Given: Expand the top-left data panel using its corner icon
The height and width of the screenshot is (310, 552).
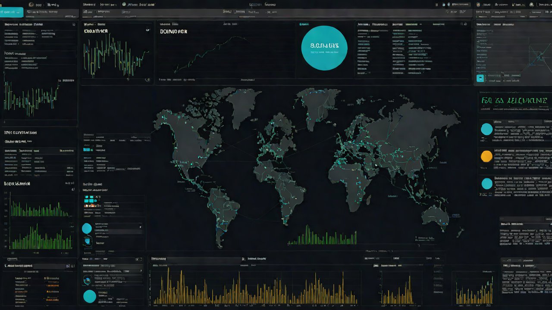Looking at the screenshot, I should click(x=73, y=25).
